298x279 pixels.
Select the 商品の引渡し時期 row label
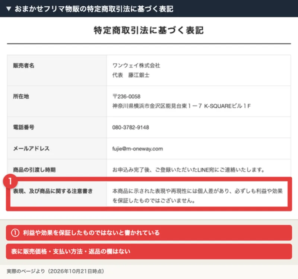tap(34, 170)
